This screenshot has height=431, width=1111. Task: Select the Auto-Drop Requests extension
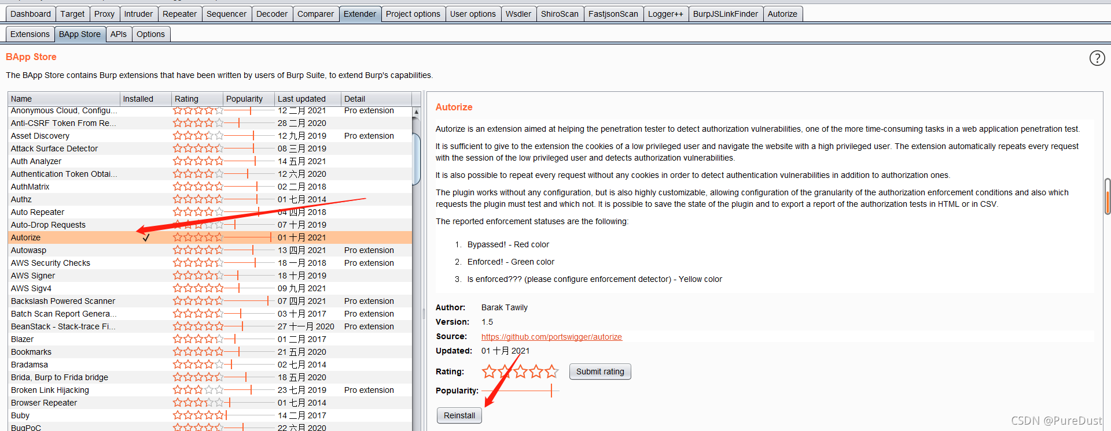coord(48,225)
